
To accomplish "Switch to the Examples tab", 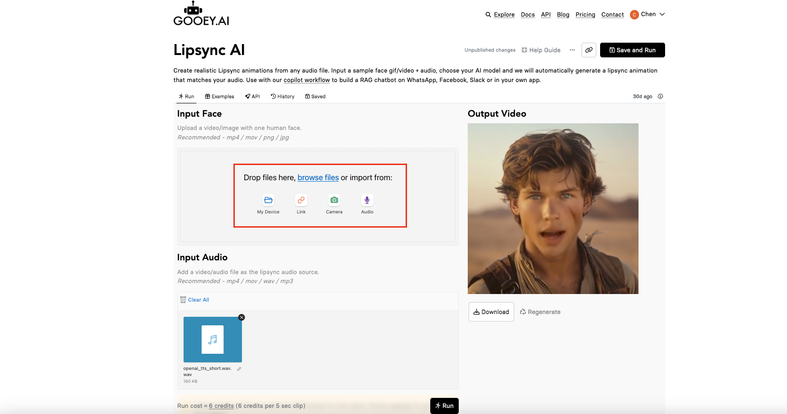I will (x=220, y=96).
